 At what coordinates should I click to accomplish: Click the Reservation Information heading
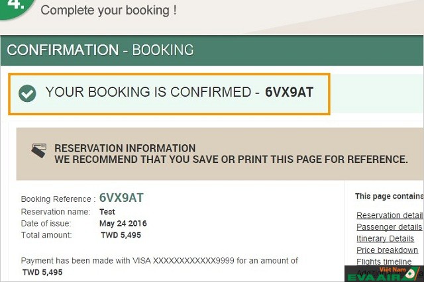click(125, 148)
